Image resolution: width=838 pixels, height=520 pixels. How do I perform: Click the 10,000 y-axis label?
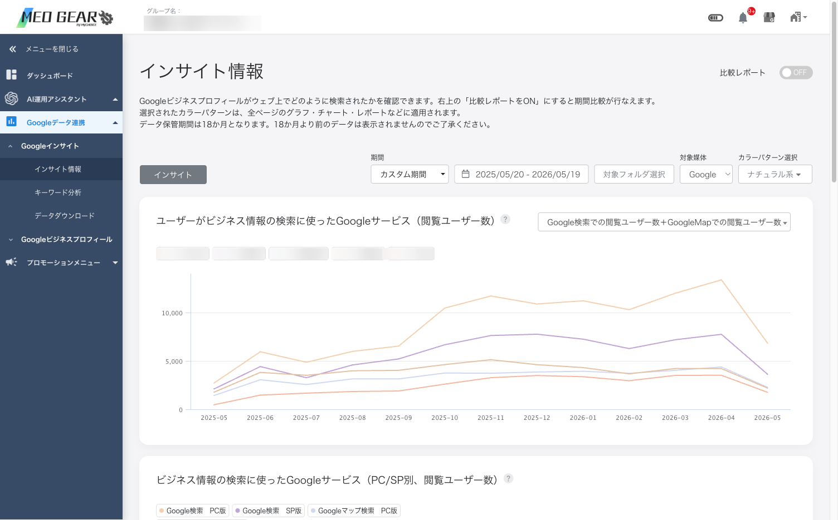coord(172,313)
